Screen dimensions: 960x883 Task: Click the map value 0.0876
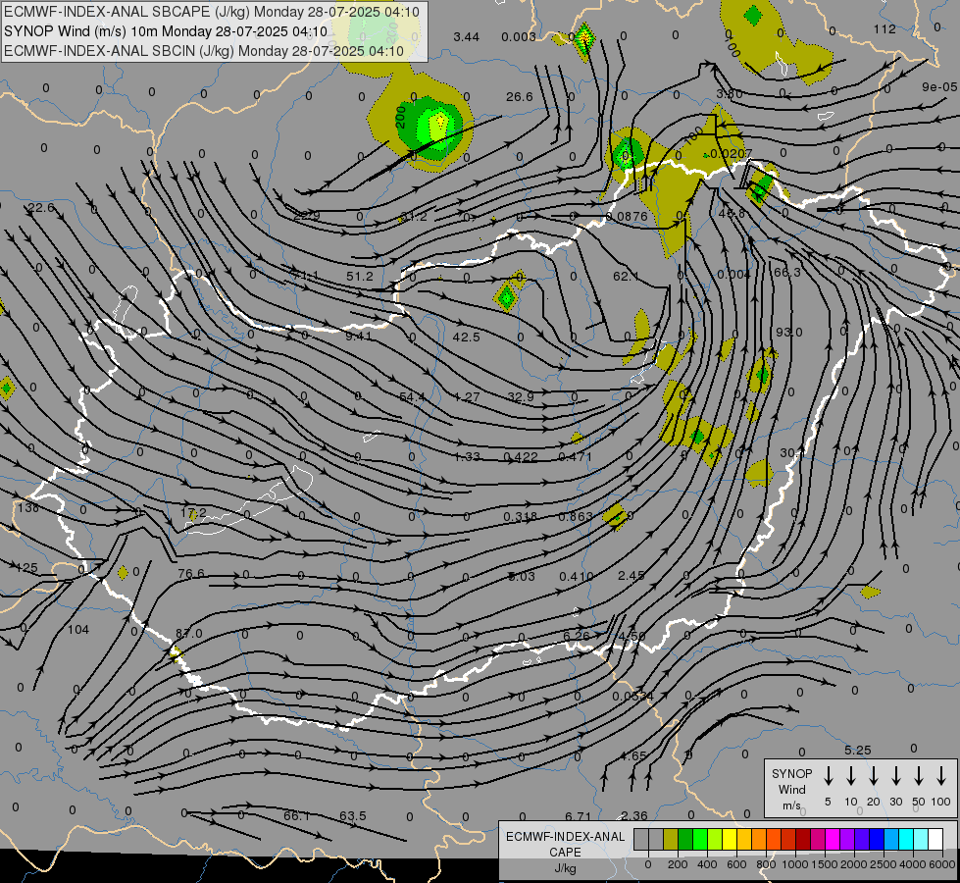click(x=627, y=216)
